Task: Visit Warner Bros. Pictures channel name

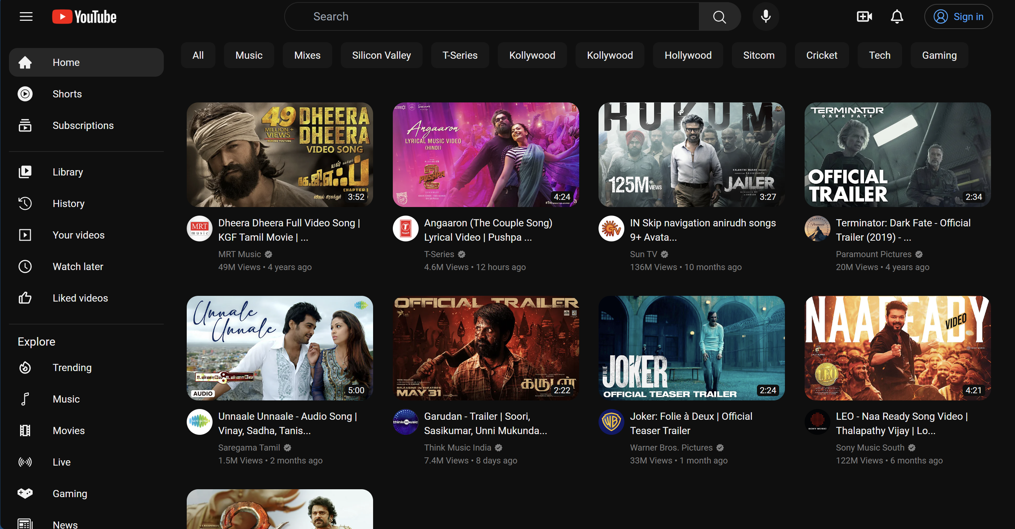Action: pyautogui.click(x=671, y=447)
